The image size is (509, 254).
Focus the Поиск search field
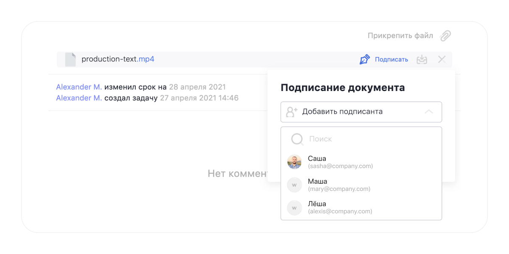(365, 139)
